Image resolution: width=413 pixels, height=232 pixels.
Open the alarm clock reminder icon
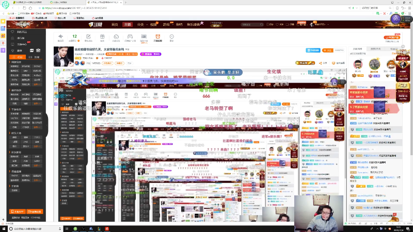[157, 38]
